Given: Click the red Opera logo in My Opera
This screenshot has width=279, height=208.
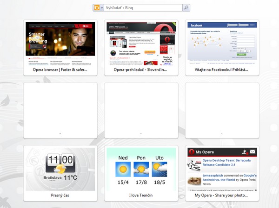Looking at the screenshot, I should click(x=192, y=152).
